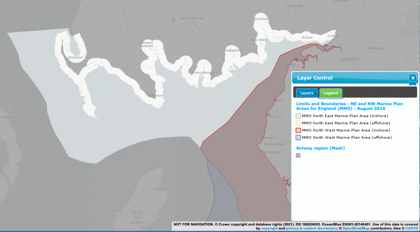Click the Dumfries town label on map

tap(261, 19)
